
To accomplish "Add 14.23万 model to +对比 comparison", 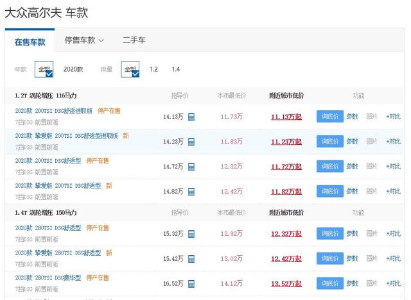I will coord(393,142).
